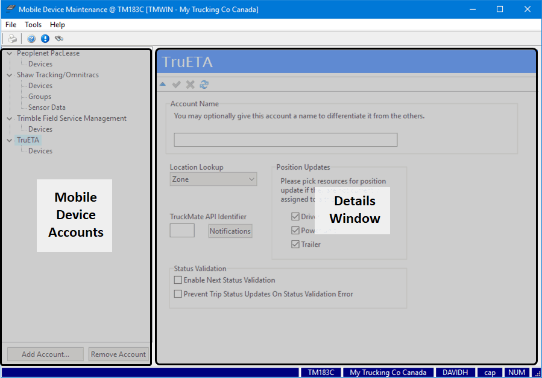
Task: Open the Tools menu
Action: (x=33, y=25)
